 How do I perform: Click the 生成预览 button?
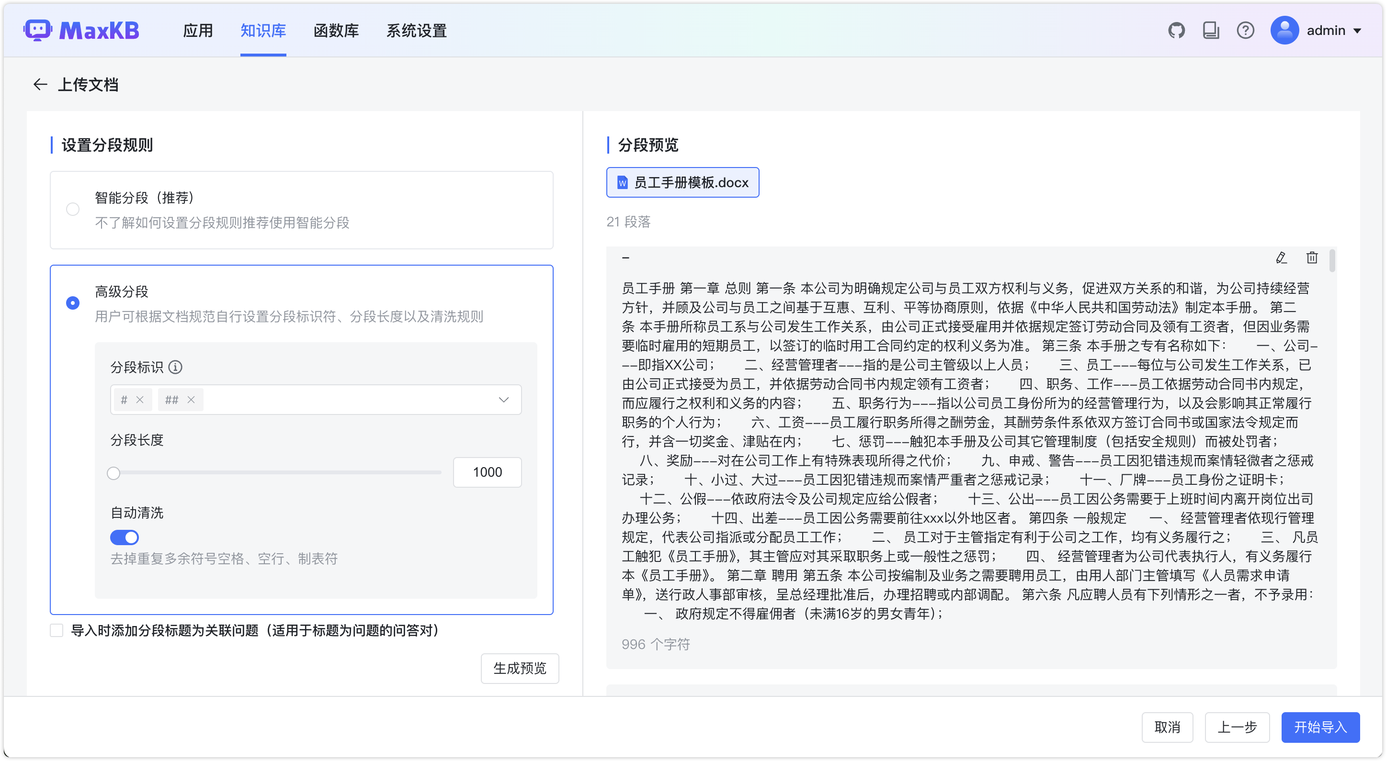coord(519,668)
